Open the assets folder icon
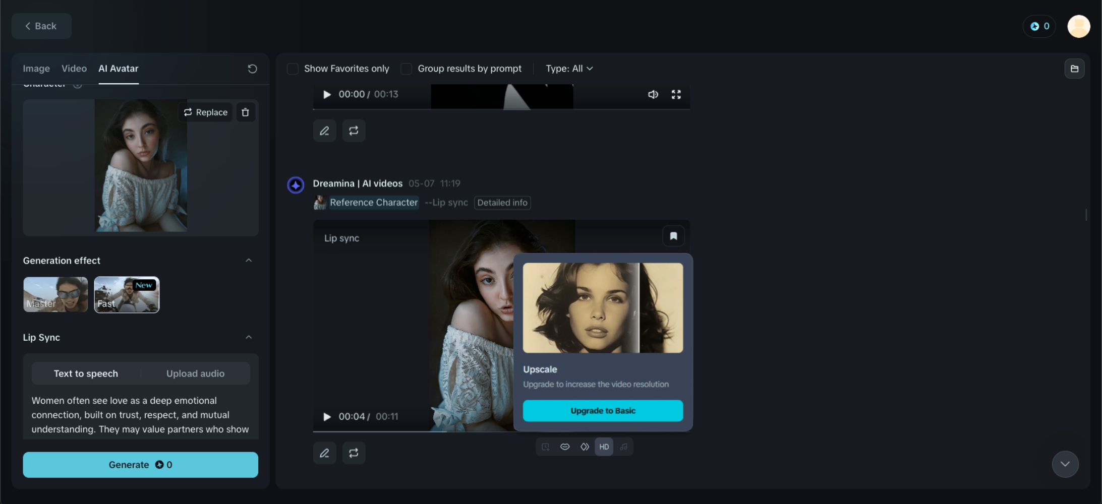This screenshot has height=504, width=1102. point(1074,69)
